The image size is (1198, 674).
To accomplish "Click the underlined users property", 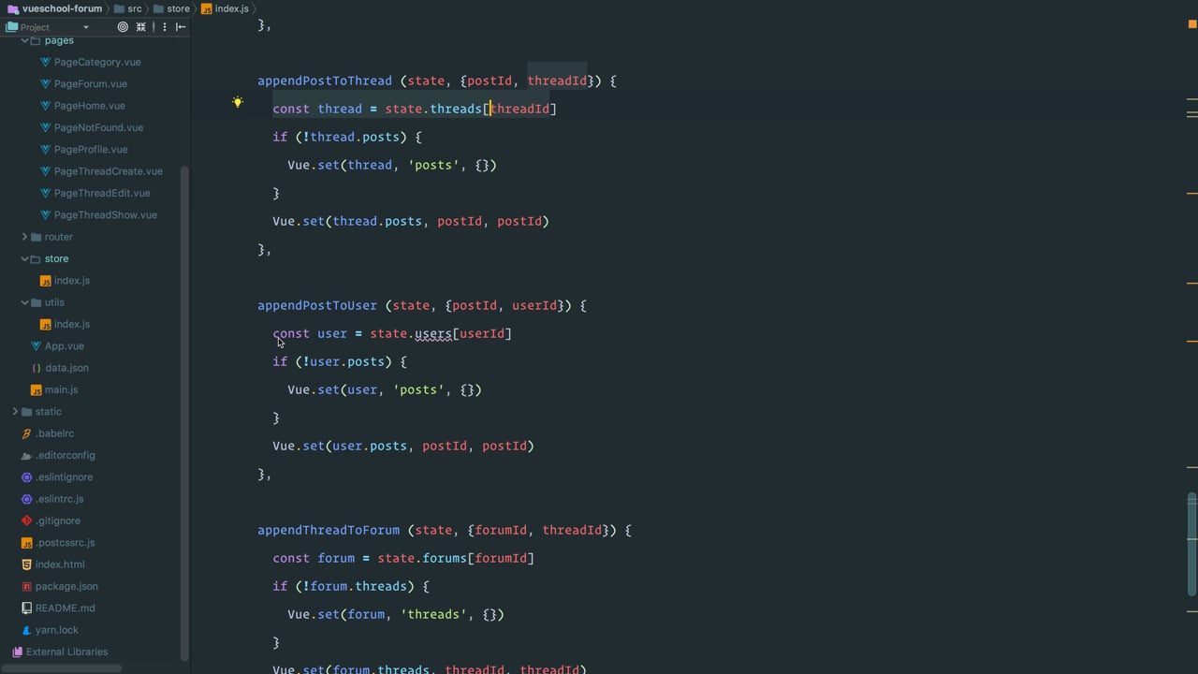I will 433,333.
